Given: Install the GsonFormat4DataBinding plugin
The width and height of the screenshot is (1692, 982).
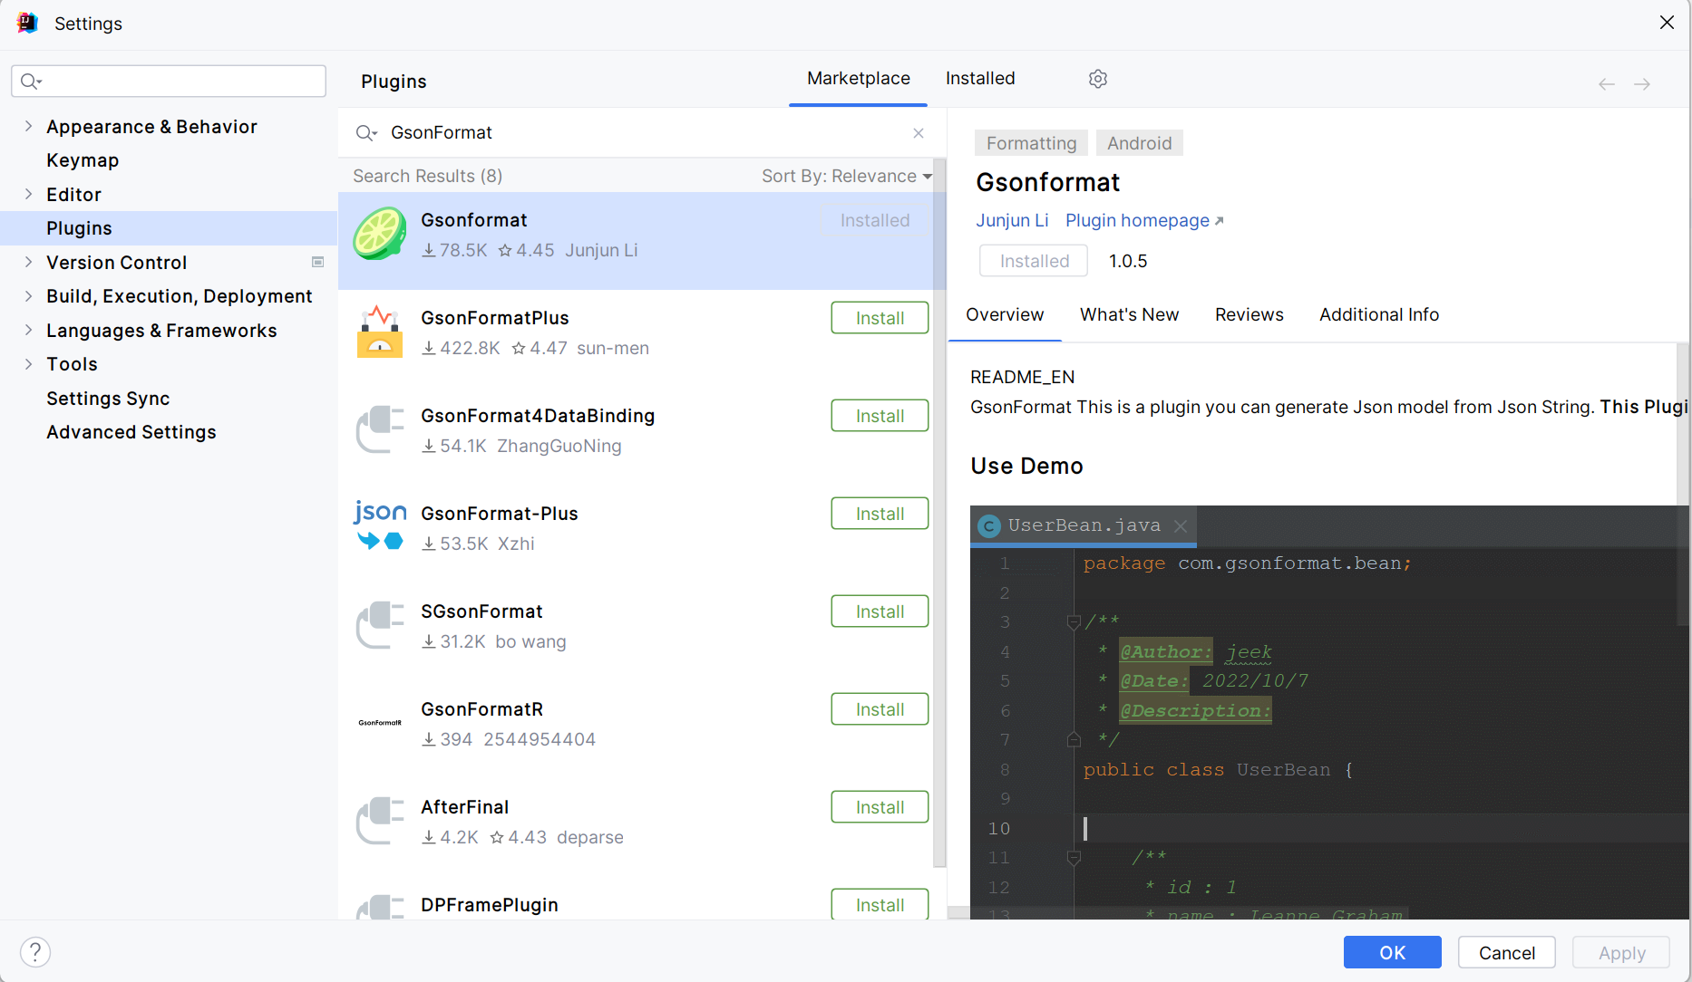Looking at the screenshot, I should tap(880, 416).
